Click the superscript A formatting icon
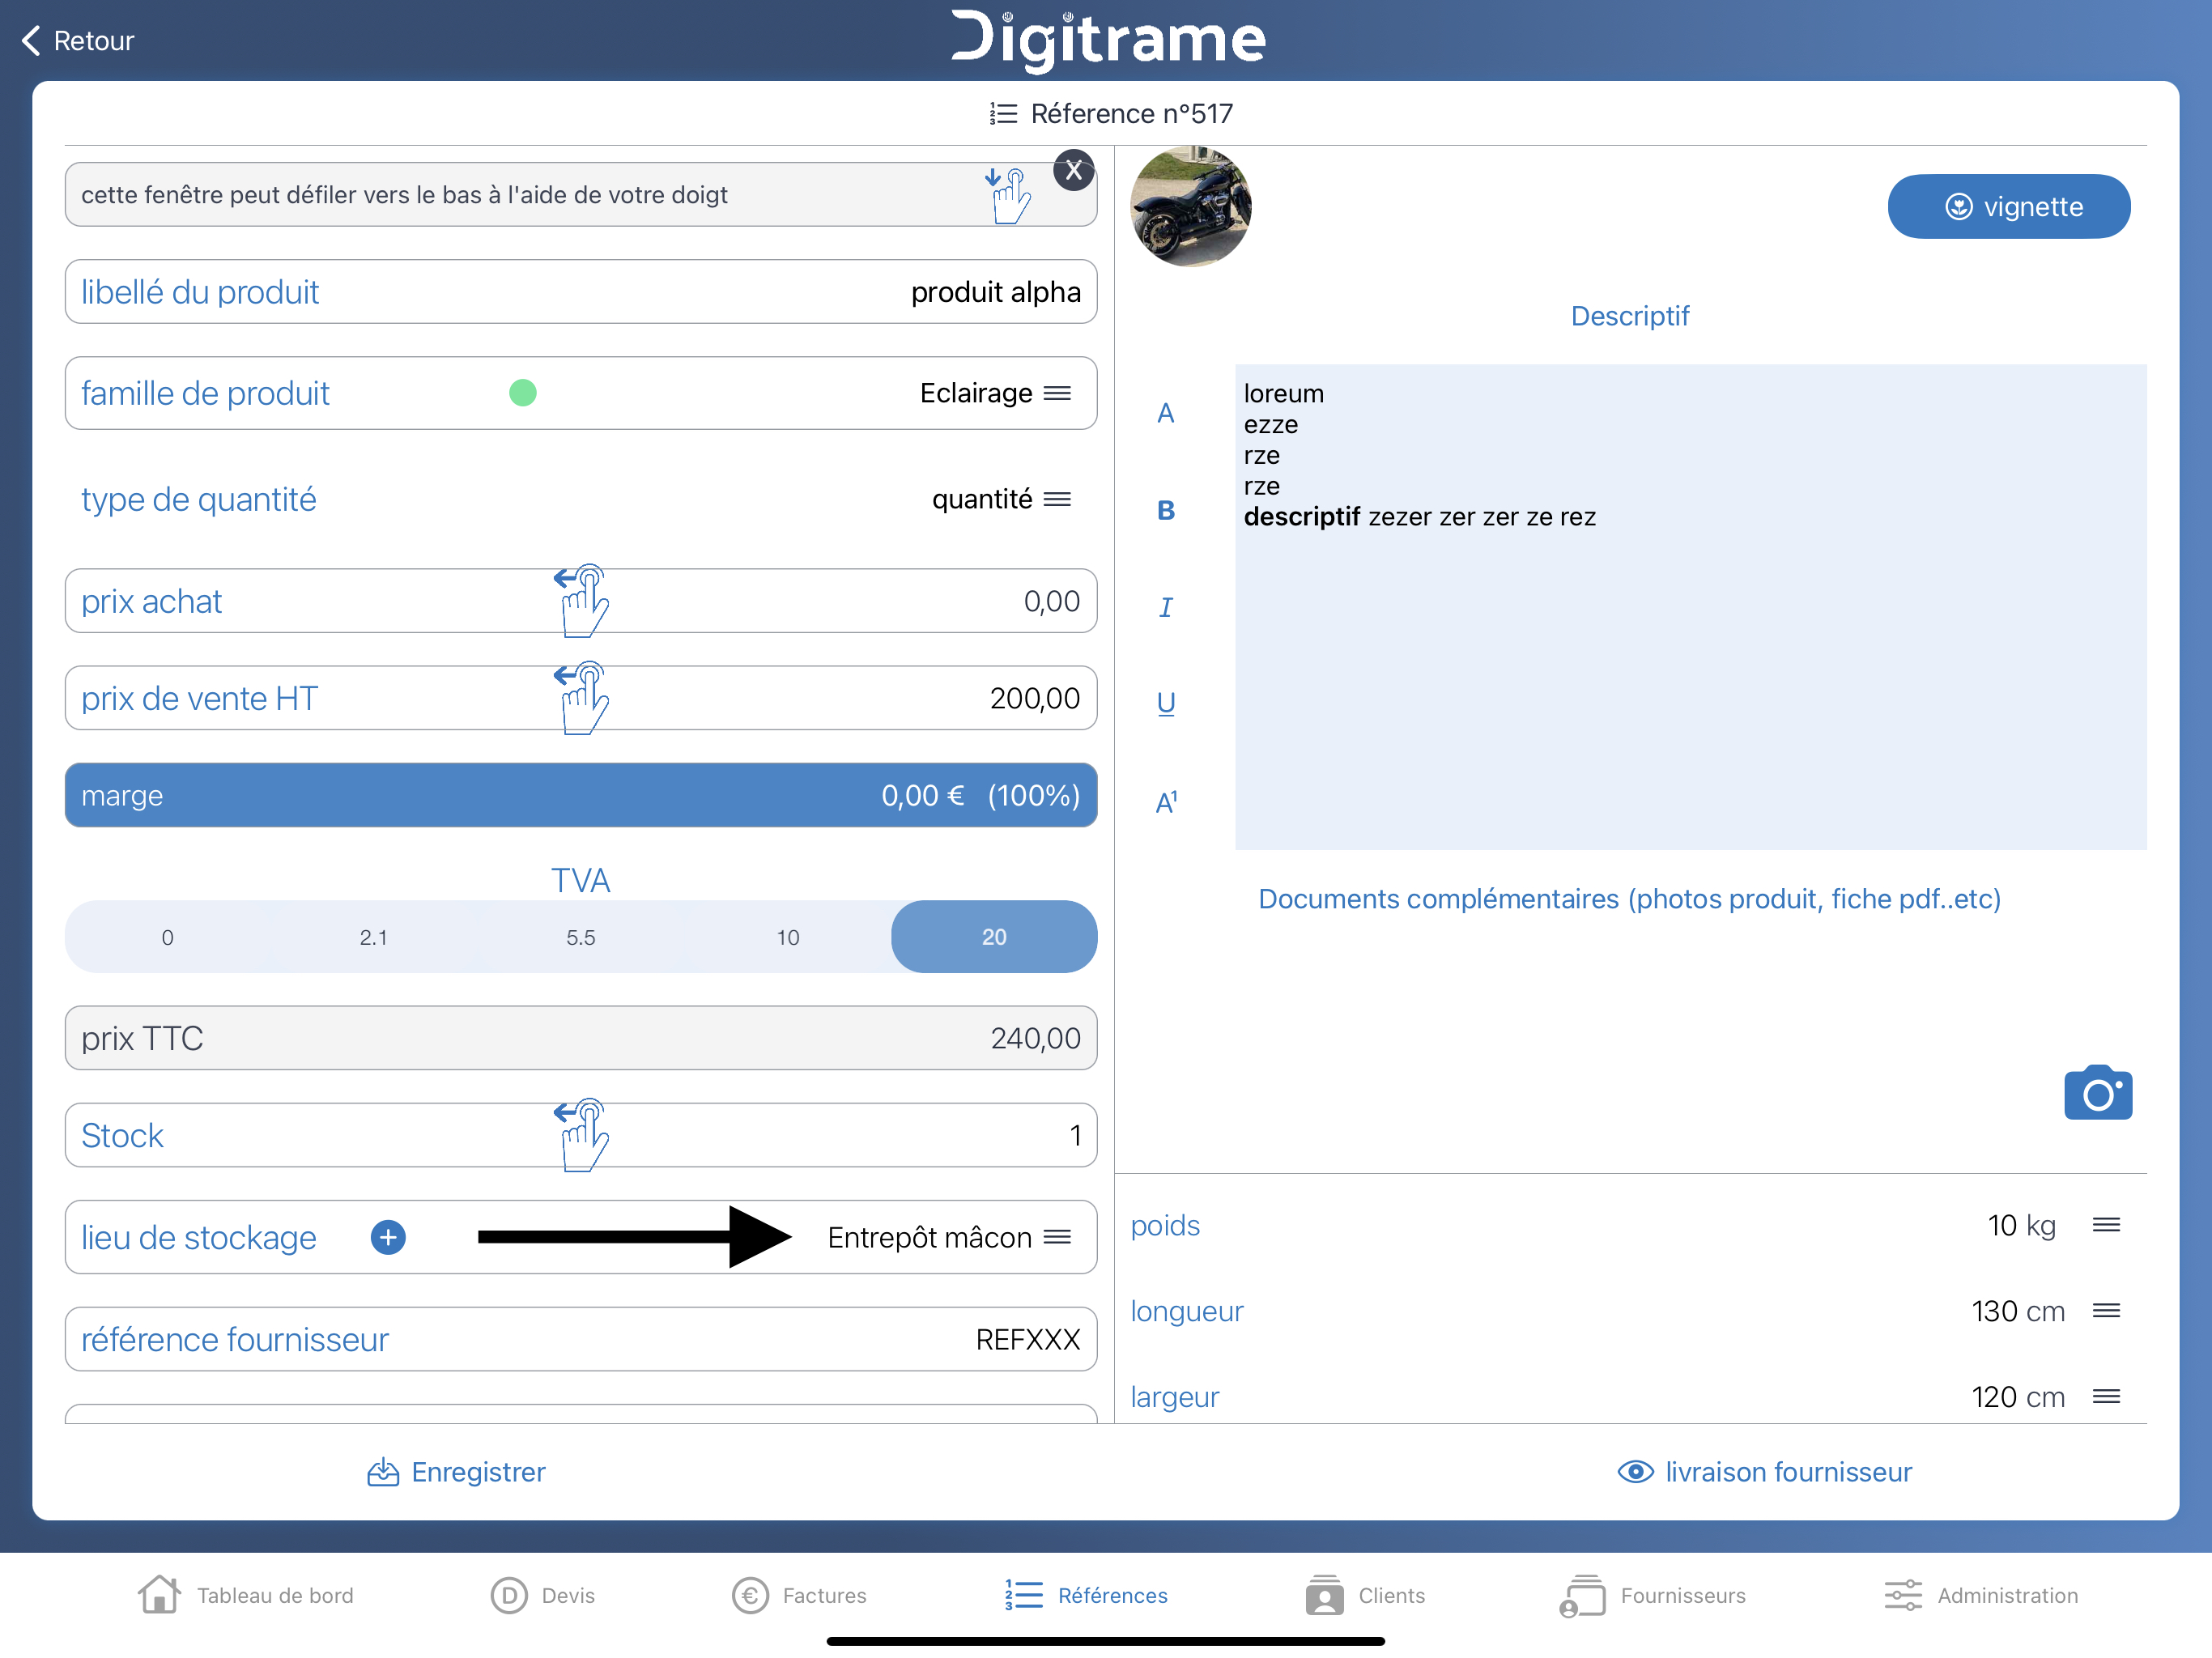 1165,802
